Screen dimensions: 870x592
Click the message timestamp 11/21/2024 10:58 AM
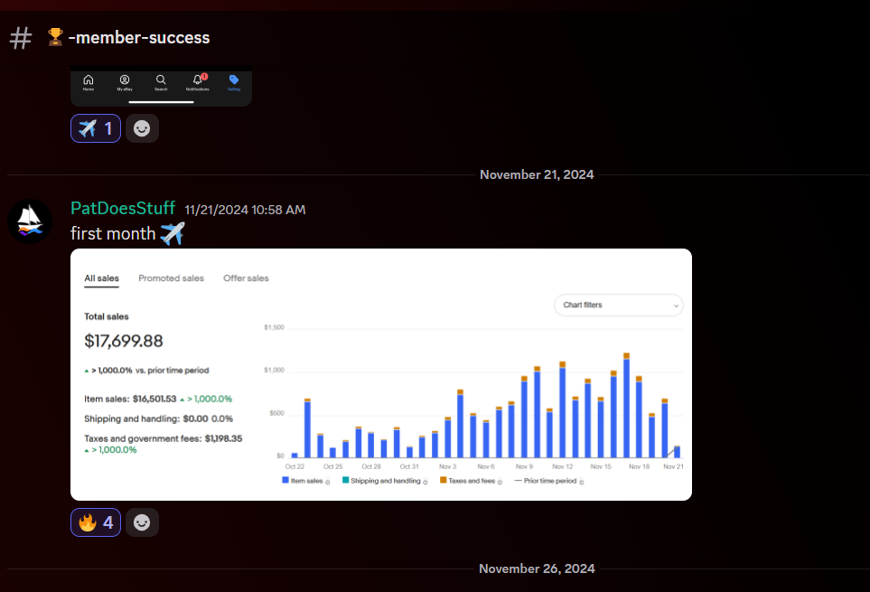click(x=245, y=210)
